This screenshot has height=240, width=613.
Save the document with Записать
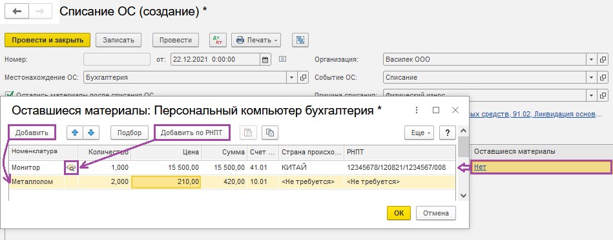[118, 40]
